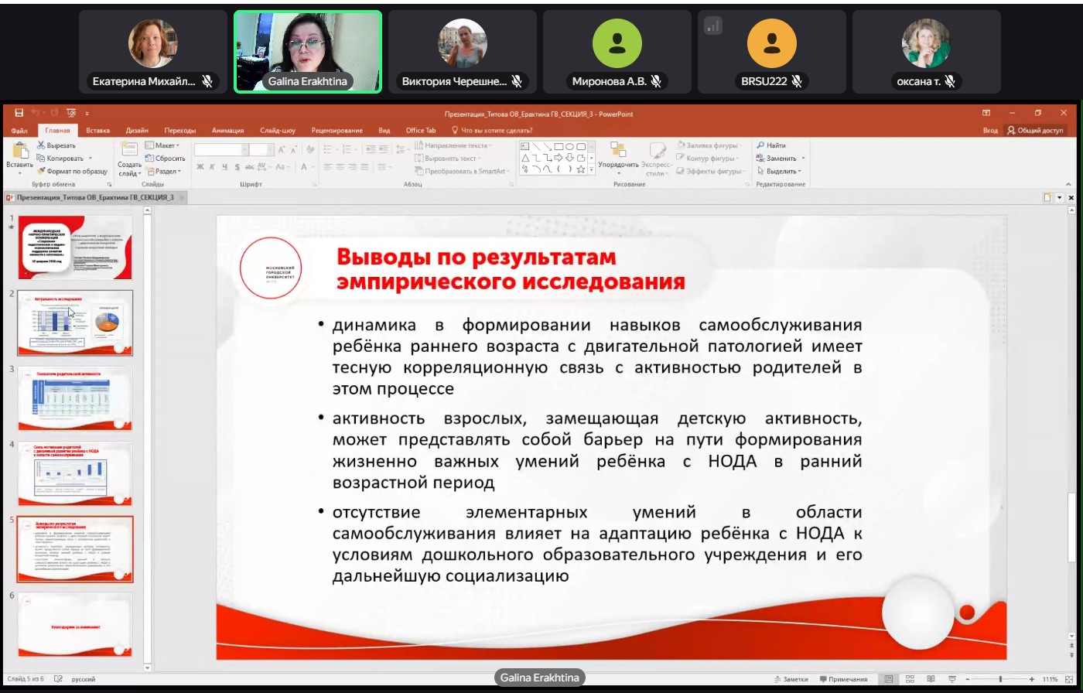Open slide sorter view in status bar
The height and width of the screenshot is (693, 1083).
910,679
